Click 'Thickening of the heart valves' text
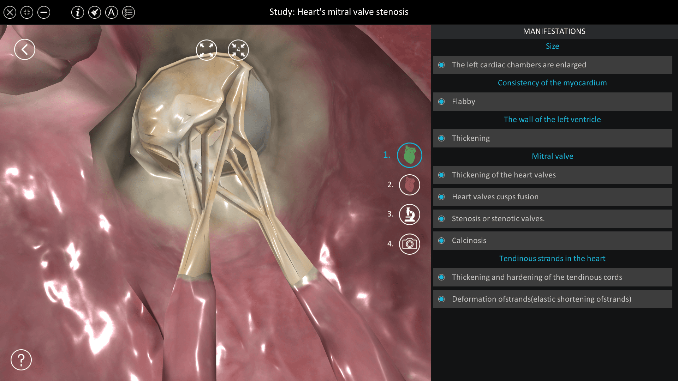The height and width of the screenshot is (381, 678). 504,175
